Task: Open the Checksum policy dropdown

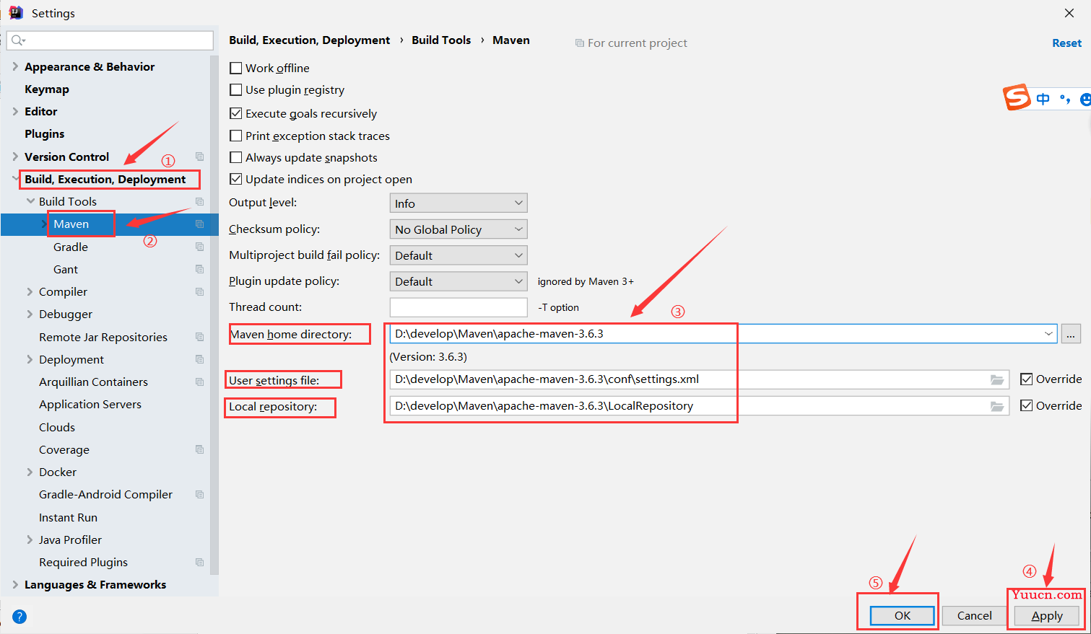Action: pyautogui.click(x=458, y=229)
